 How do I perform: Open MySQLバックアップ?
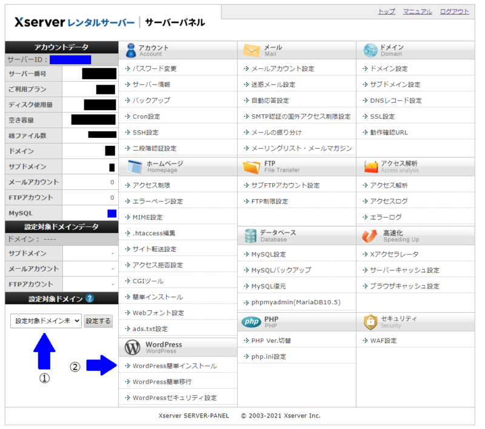point(281,270)
